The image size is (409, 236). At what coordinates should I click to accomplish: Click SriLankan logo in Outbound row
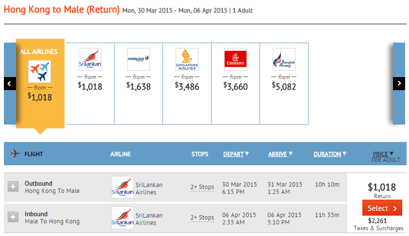click(x=122, y=188)
